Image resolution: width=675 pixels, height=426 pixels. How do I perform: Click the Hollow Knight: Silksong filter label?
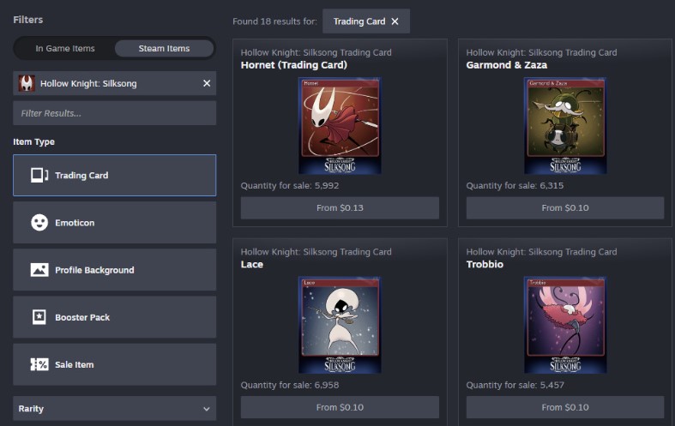pyautogui.click(x=88, y=83)
